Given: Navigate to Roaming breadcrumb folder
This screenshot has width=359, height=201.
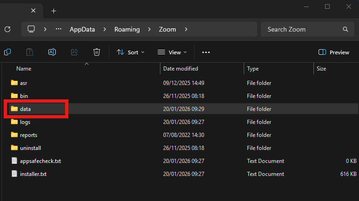Looking at the screenshot, I should point(127,29).
